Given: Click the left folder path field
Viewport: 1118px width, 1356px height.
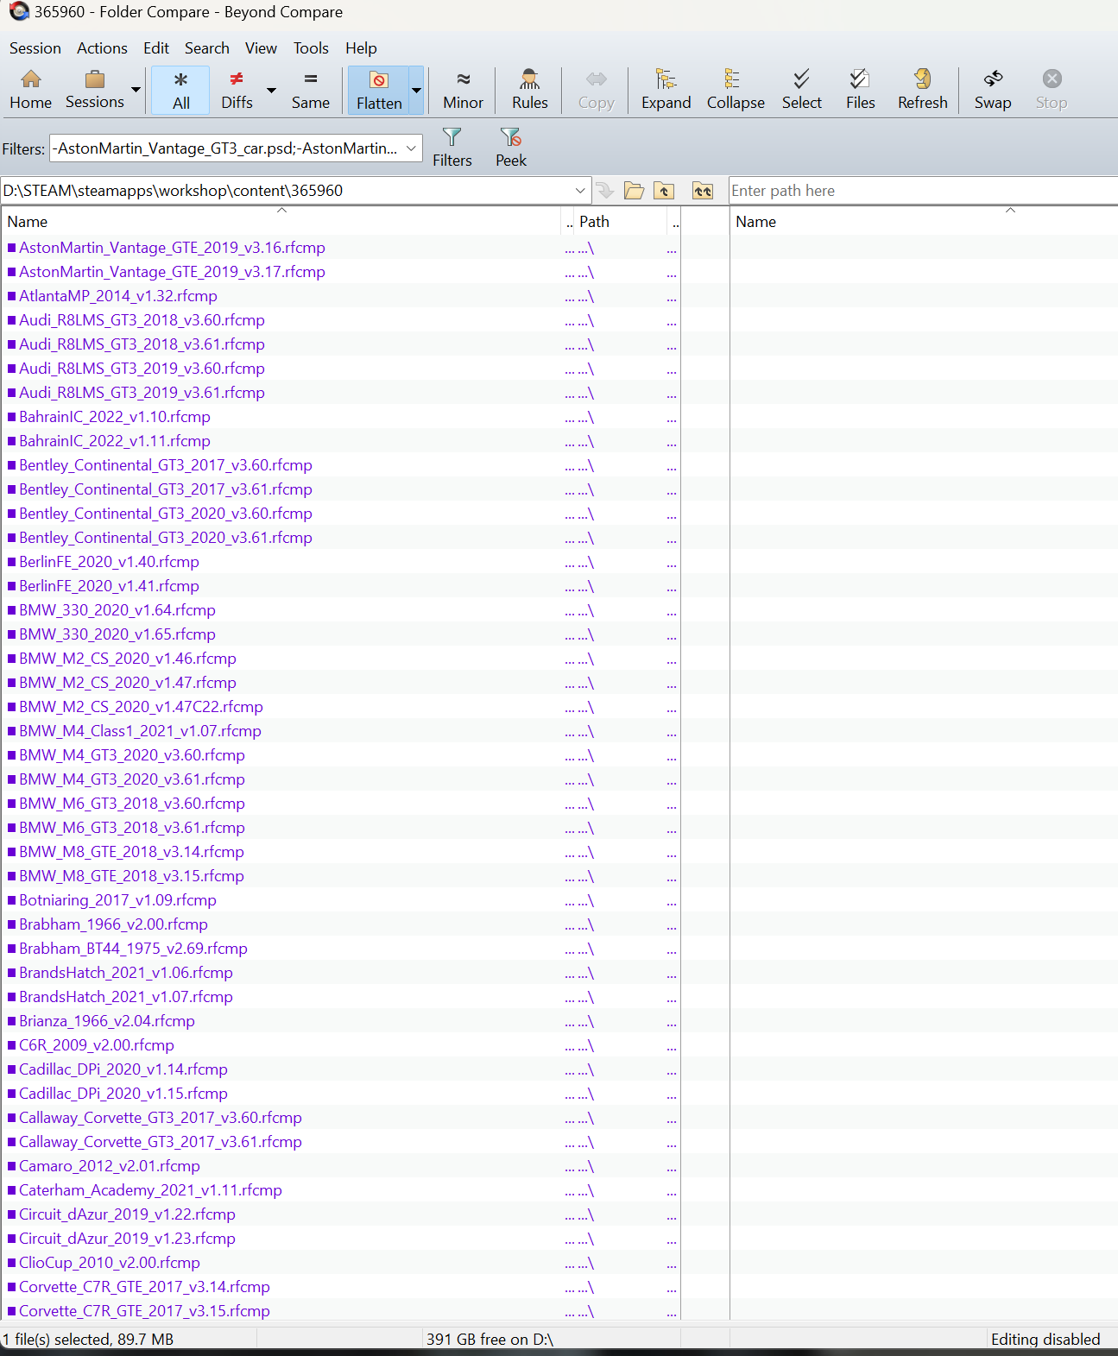Looking at the screenshot, I should 285,191.
